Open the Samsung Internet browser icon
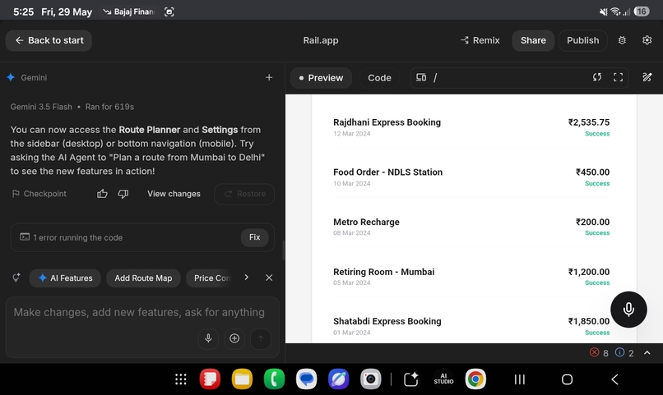This screenshot has width=663, height=395. point(338,379)
